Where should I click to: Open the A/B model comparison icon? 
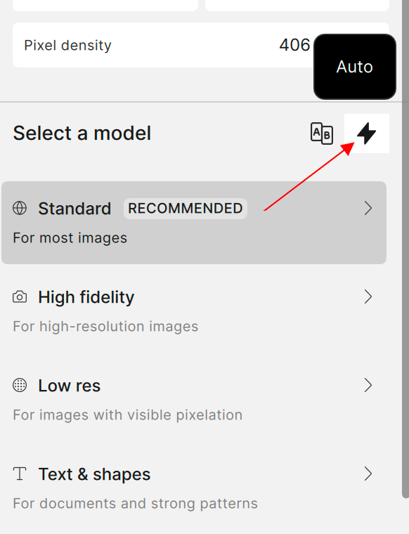322,133
